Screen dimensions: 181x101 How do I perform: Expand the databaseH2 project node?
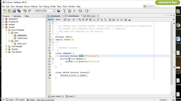(3, 19)
